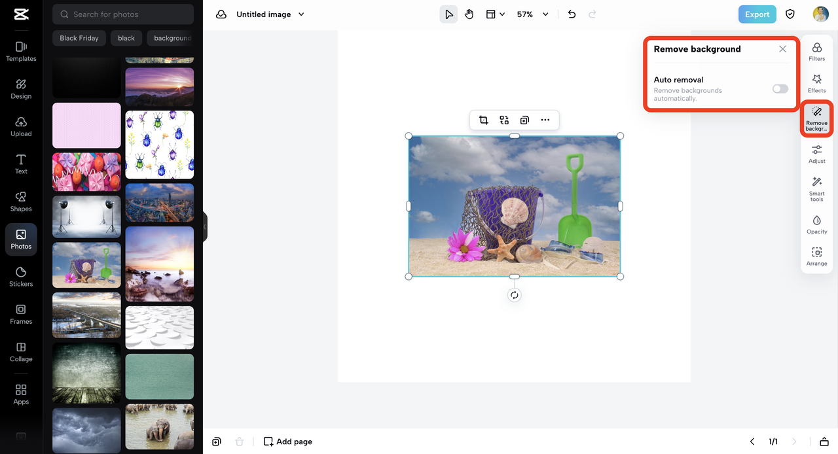The height and width of the screenshot is (454, 838).
Task: Open the Upload panel
Action: [21, 126]
